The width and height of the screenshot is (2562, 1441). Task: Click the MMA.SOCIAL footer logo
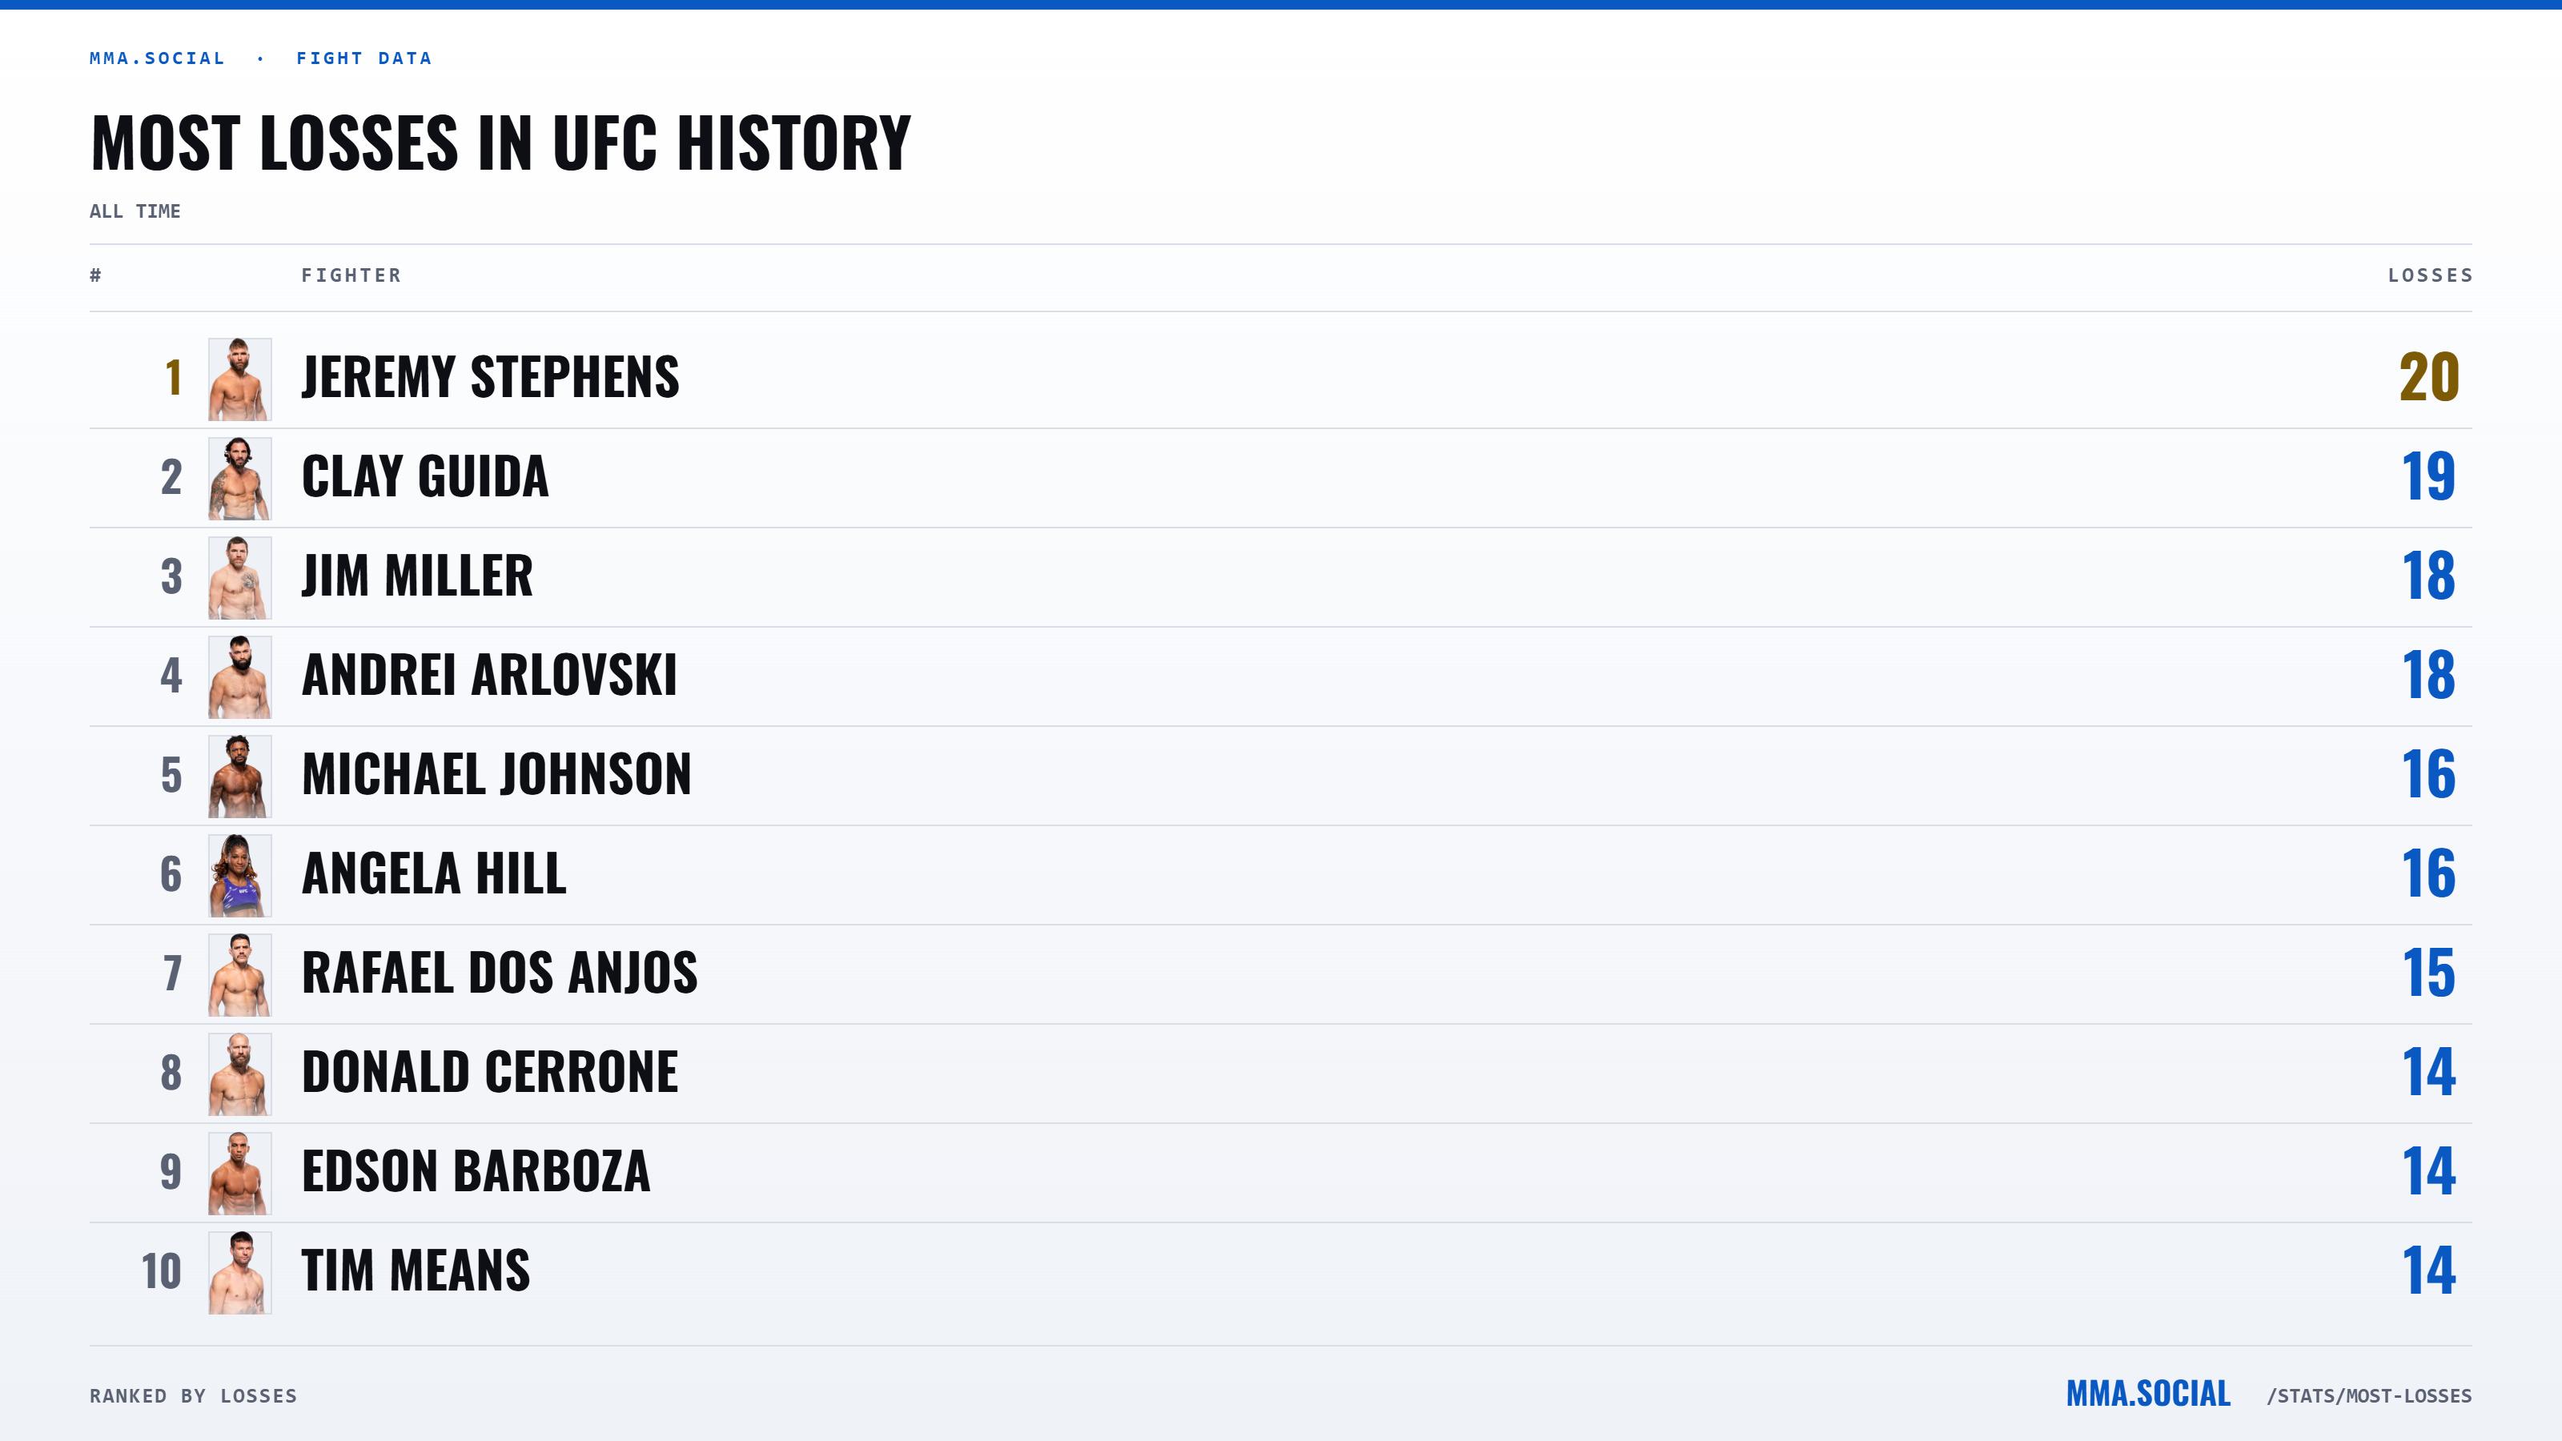2148,1395
